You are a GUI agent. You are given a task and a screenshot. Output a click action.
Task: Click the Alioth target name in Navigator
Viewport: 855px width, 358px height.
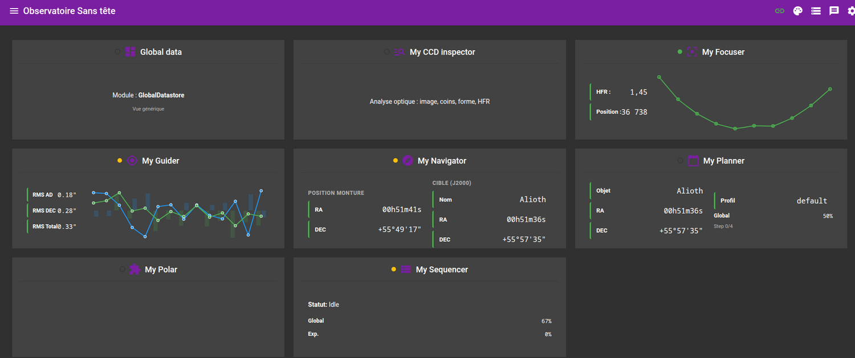tap(532, 200)
